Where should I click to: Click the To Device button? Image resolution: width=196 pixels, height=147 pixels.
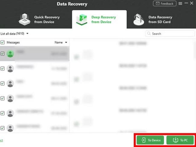click(150, 140)
